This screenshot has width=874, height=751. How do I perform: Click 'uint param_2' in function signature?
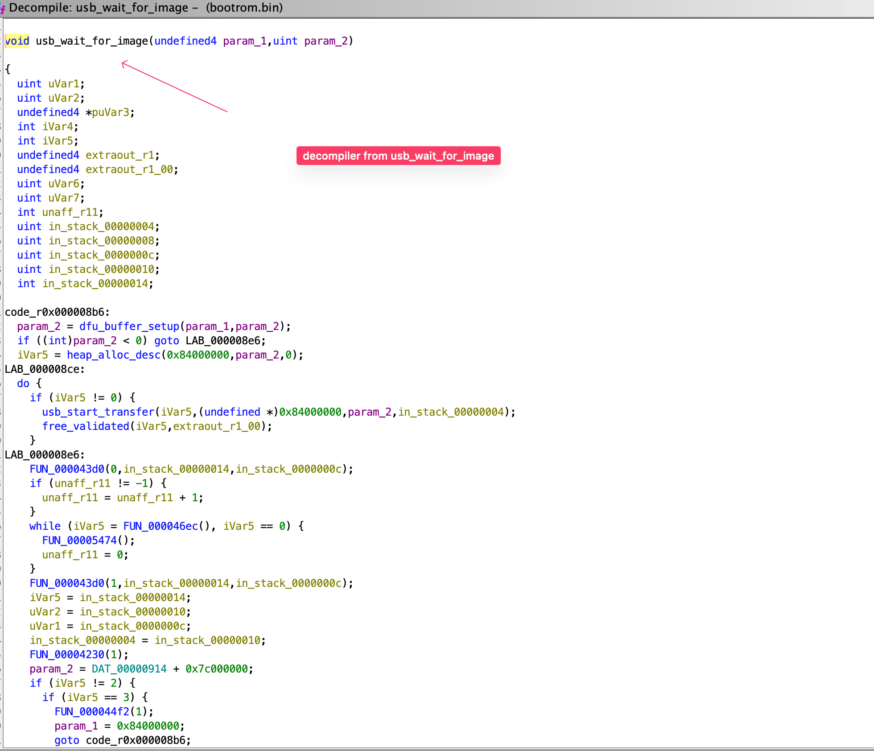pos(310,41)
